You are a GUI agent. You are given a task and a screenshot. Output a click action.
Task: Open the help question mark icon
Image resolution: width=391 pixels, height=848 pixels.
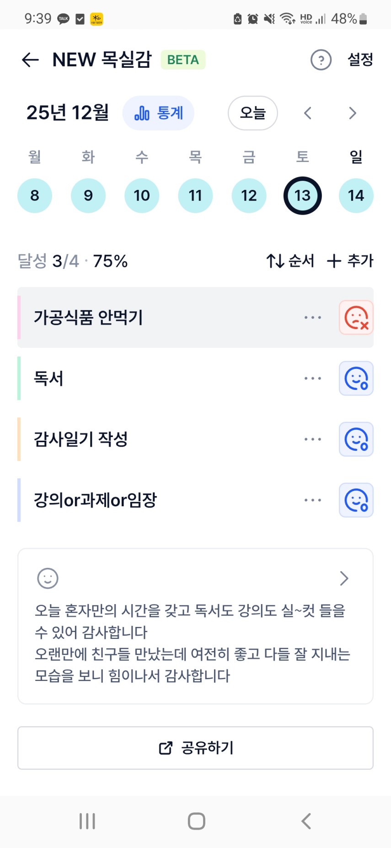tap(321, 60)
